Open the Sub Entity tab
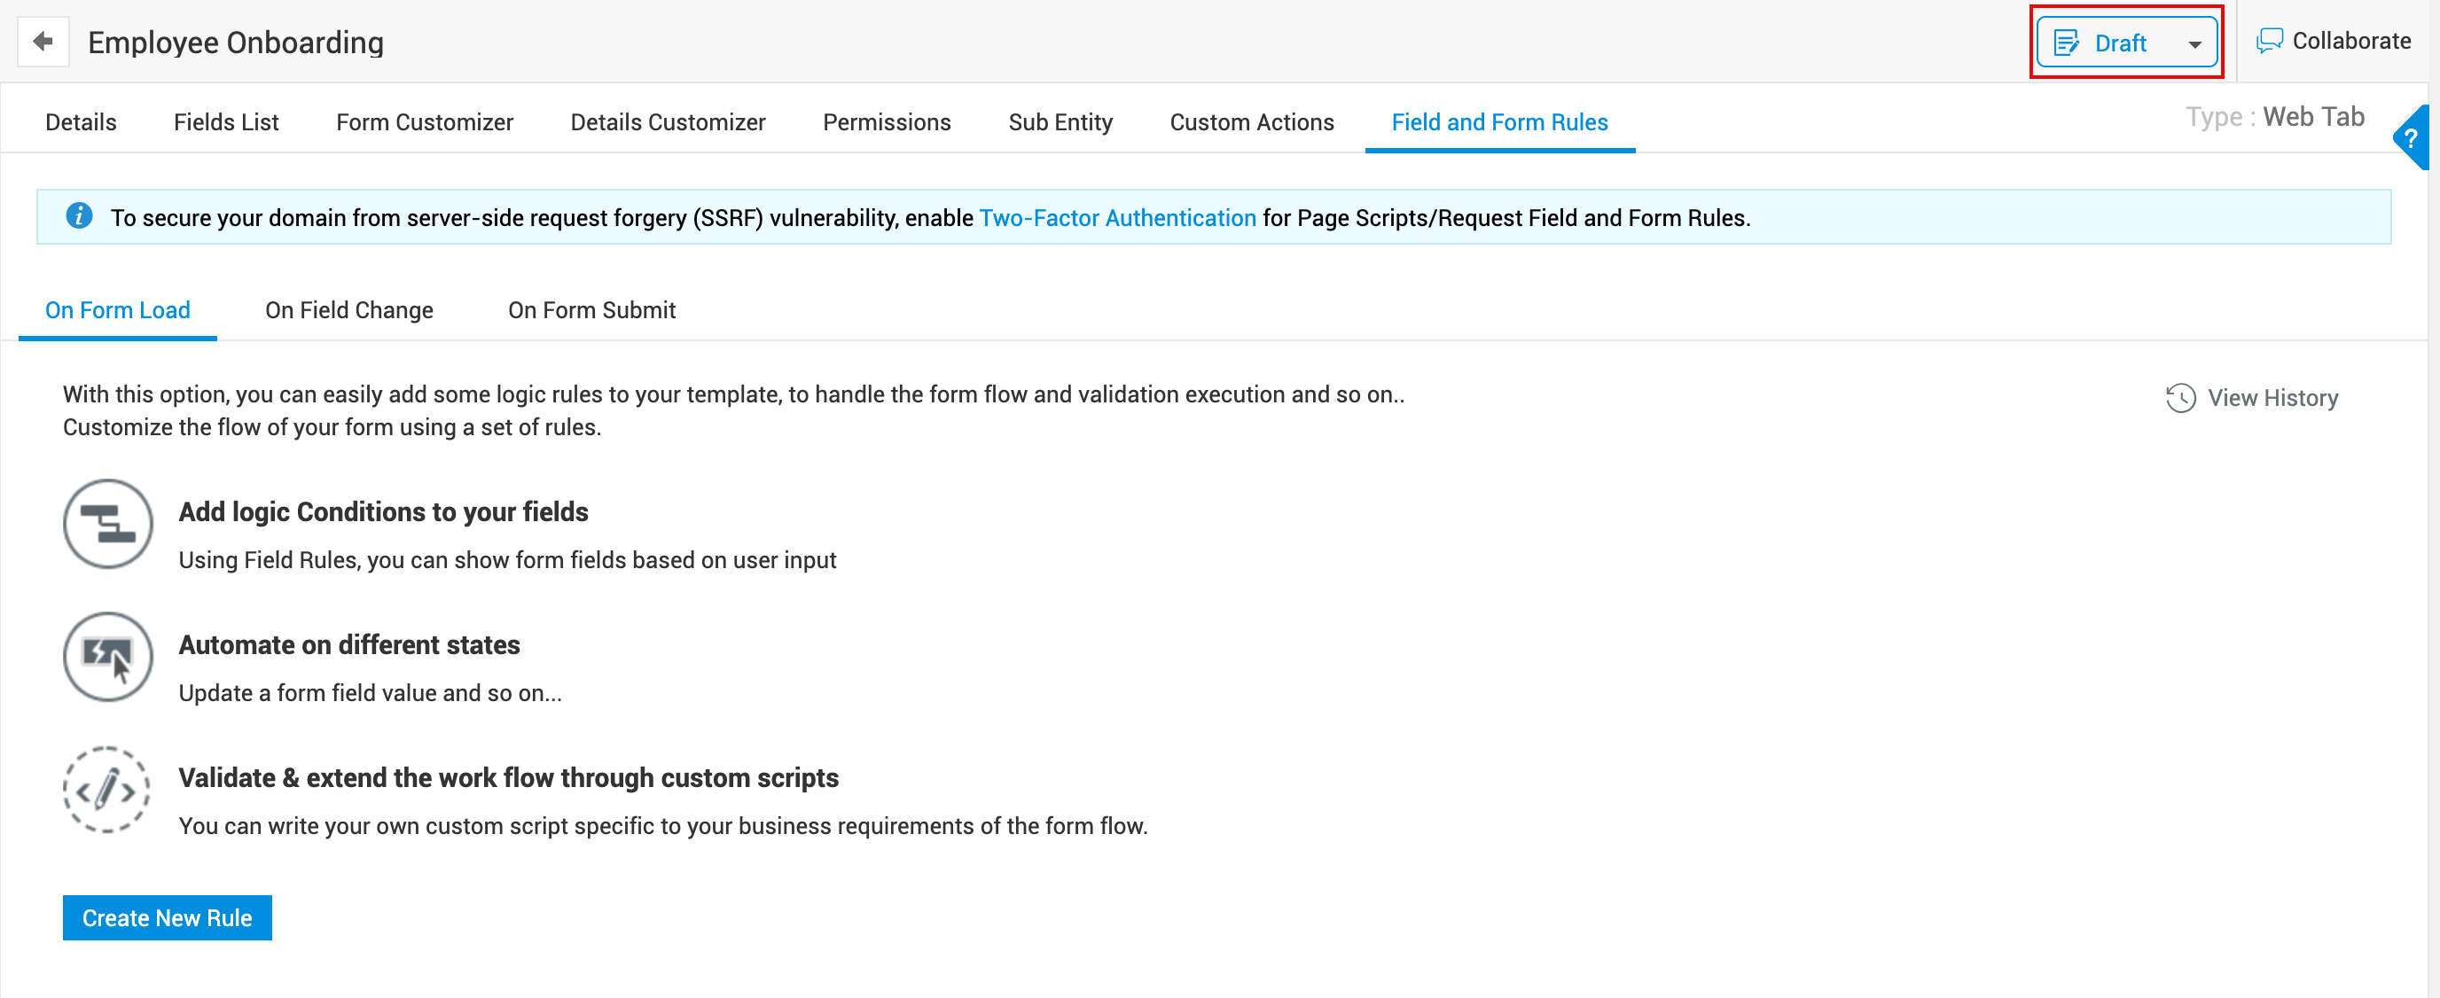This screenshot has width=2440, height=998. click(x=1060, y=122)
